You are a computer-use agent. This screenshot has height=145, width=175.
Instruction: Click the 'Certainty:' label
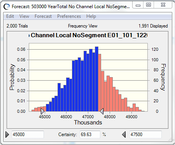point(68,135)
